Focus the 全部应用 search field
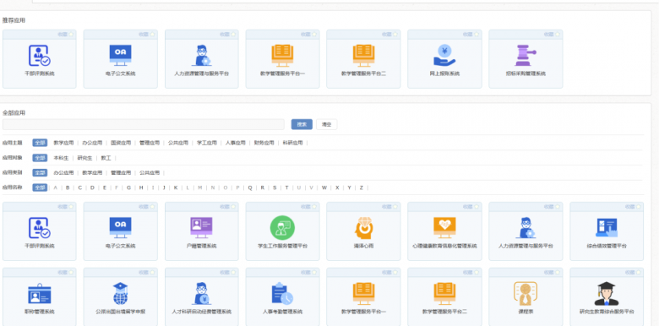The height and width of the screenshot is (326, 659). click(144, 124)
